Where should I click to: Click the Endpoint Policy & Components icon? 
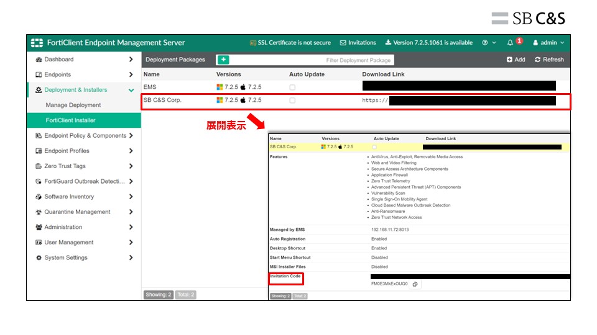tap(39, 136)
